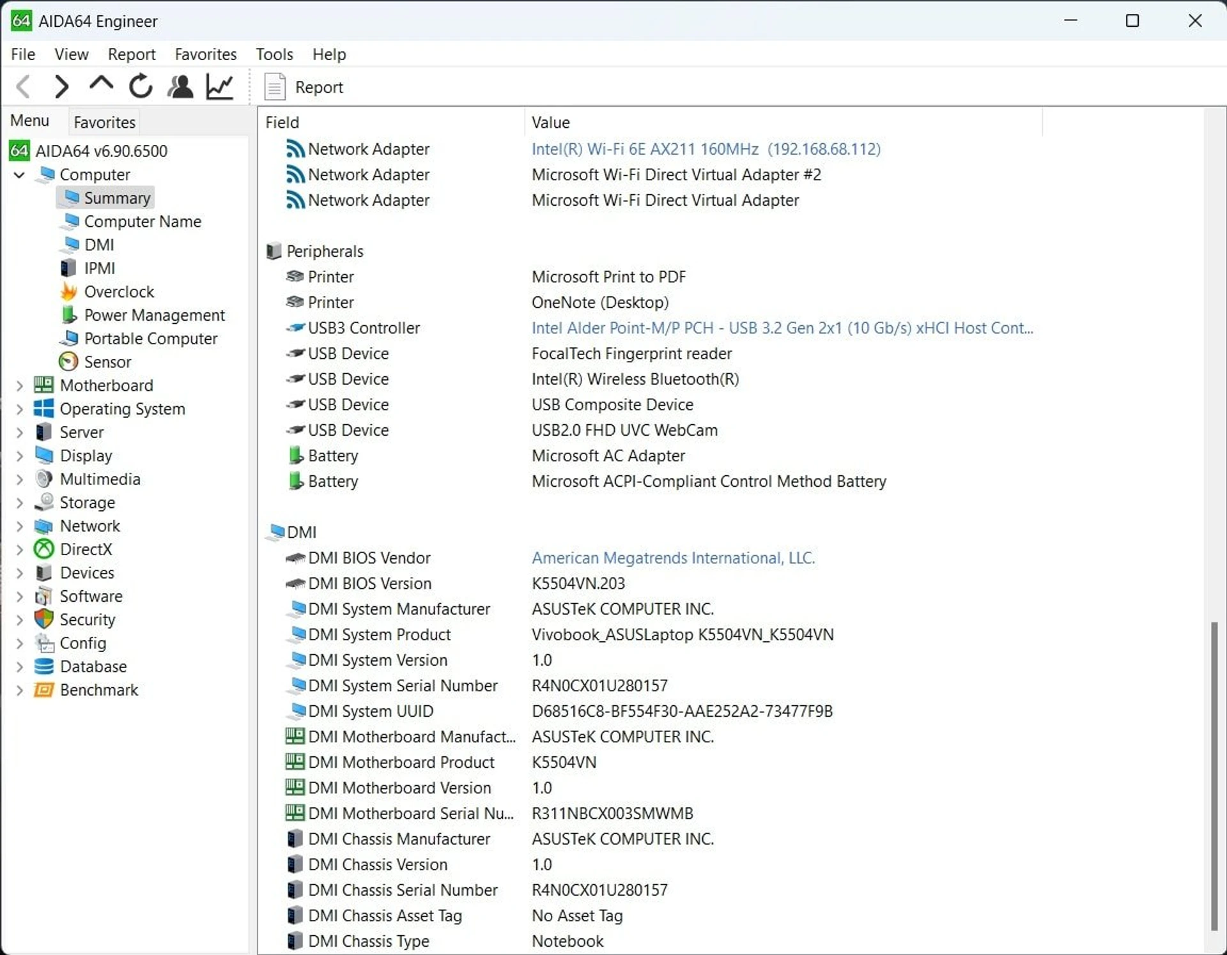
Task: Select the AIDA64 v6.90.6500 root item
Action: click(x=88, y=151)
